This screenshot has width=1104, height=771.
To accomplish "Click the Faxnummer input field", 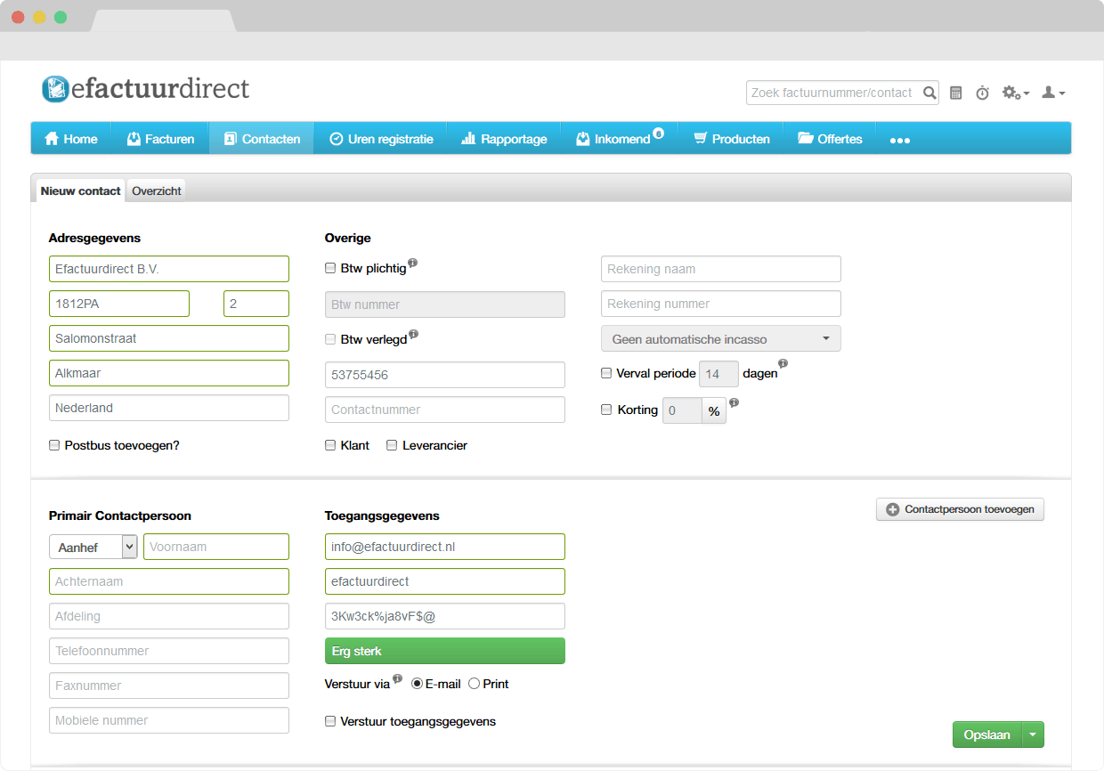I will (x=169, y=686).
